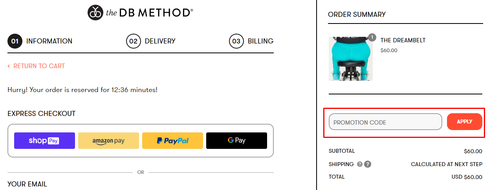
Task: Pay using Google Pay button
Action: pos(236,141)
